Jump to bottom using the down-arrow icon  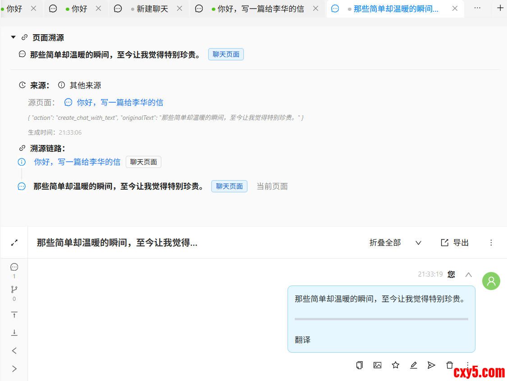point(14,332)
